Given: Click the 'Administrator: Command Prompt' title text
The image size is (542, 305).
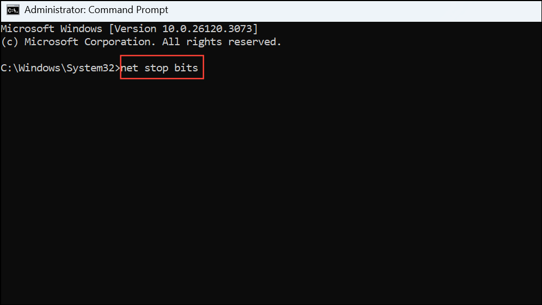Looking at the screenshot, I should pos(96,10).
